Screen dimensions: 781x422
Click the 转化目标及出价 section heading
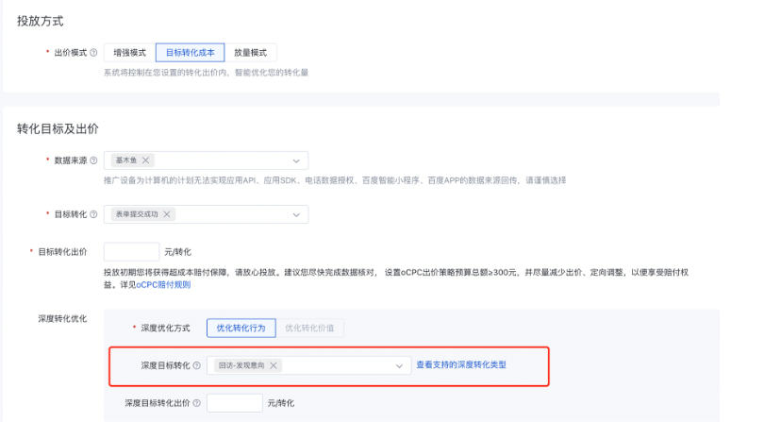[x=58, y=128]
